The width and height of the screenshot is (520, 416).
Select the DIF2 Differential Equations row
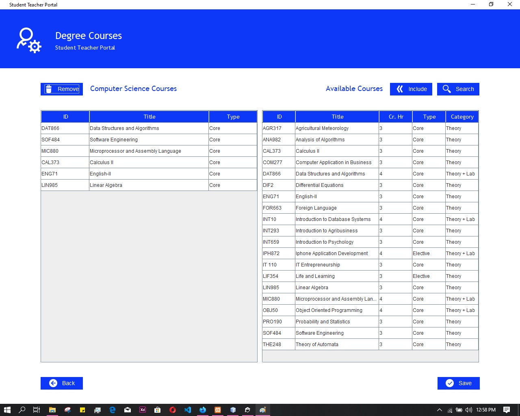(x=370, y=185)
